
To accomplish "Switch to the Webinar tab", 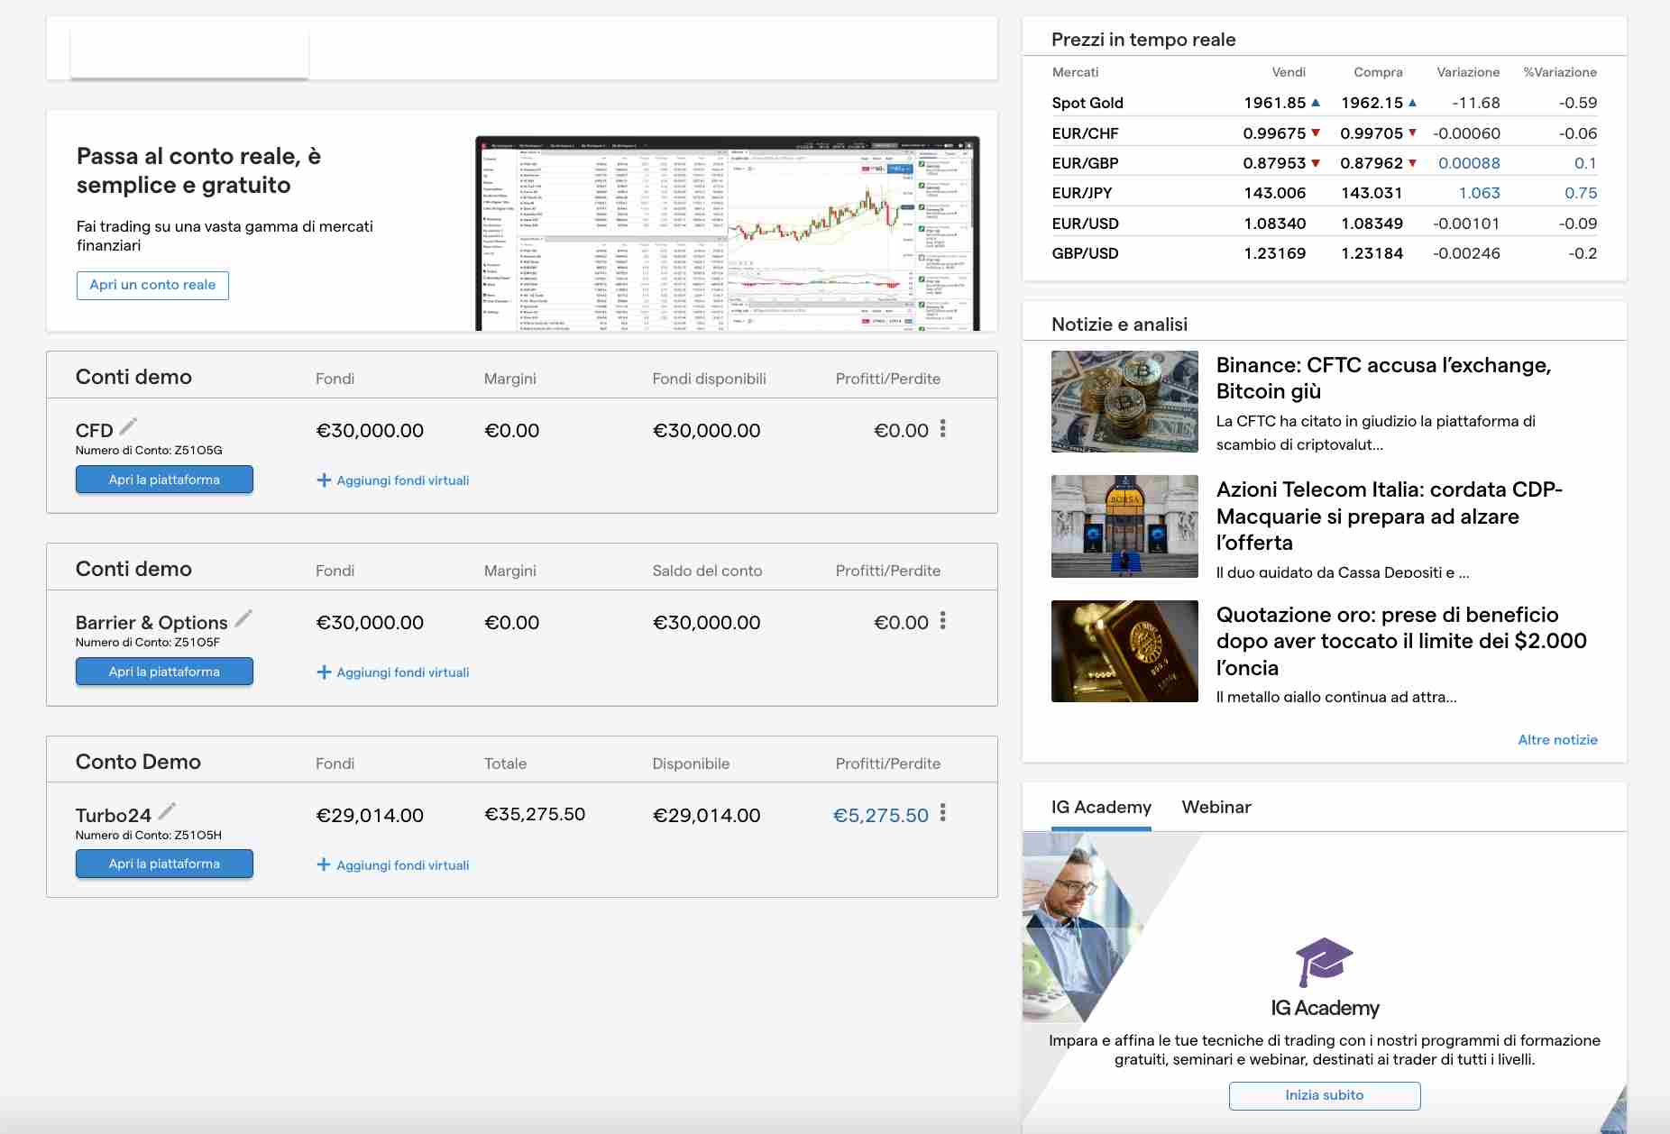I will pos(1216,807).
